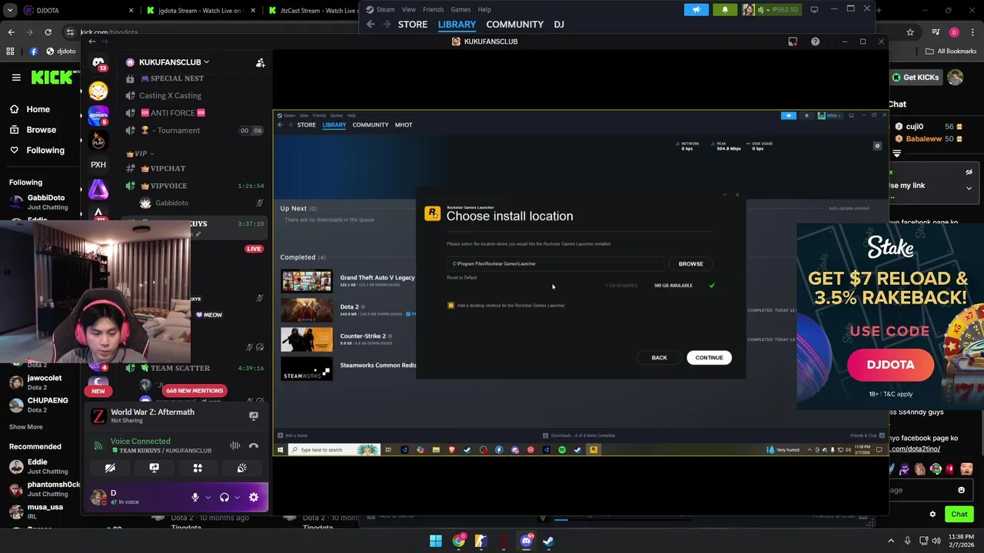Click emoji picker in Kick chat input
The image size is (984, 553).
[x=961, y=490]
